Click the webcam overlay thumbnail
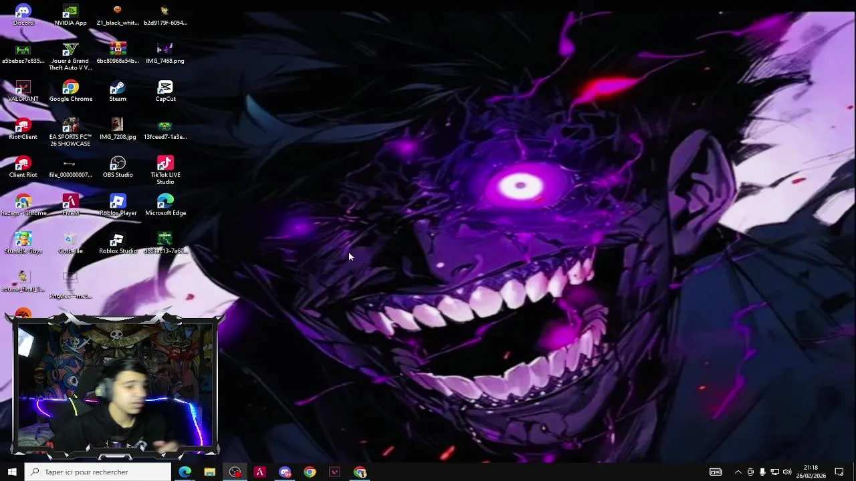The width and height of the screenshot is (856, 481). 116,385
